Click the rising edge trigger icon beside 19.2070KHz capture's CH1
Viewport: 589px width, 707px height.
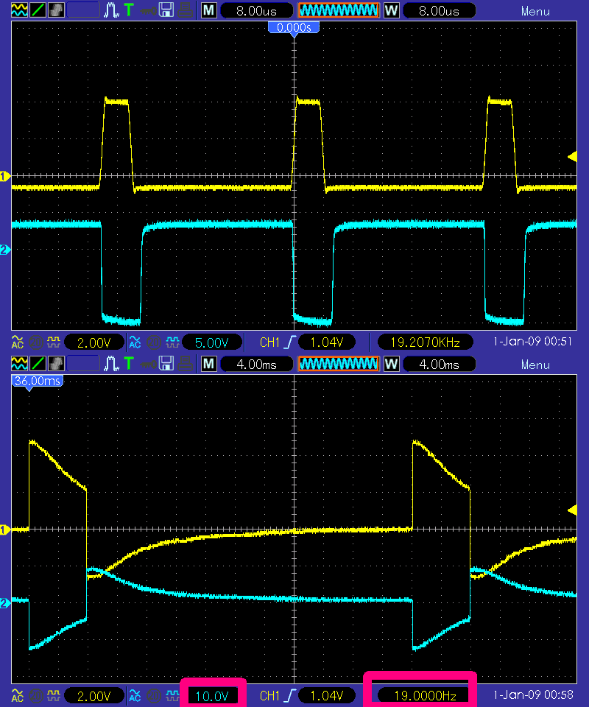tap(289, 342)
